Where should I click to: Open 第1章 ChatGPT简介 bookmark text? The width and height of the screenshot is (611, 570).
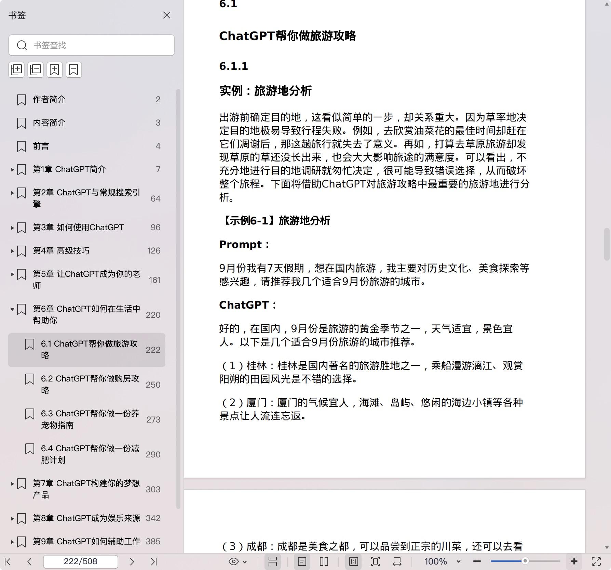coord(69,169)
